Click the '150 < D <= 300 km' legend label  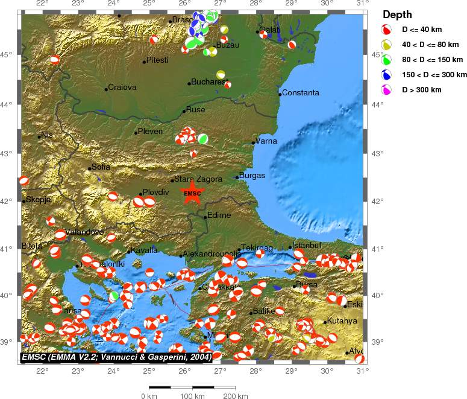[434, 75]
